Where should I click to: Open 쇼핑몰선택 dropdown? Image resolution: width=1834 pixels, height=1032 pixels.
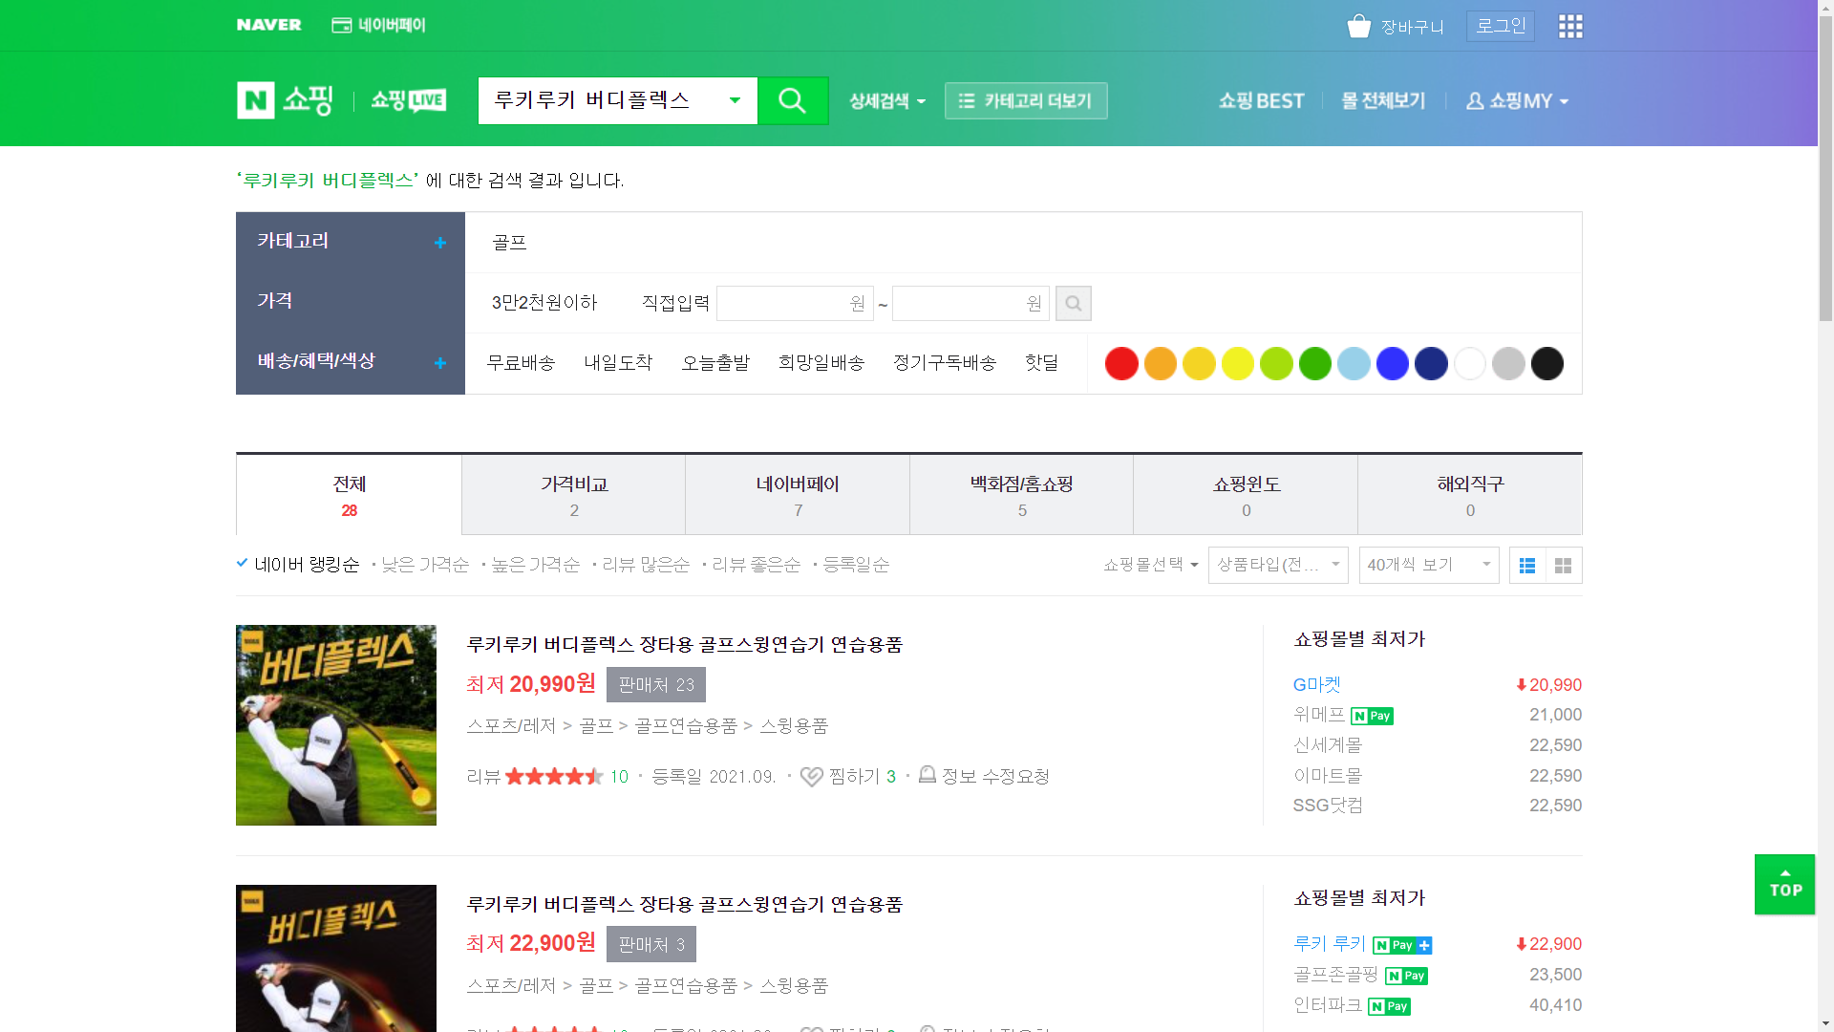click(1150, 565)
